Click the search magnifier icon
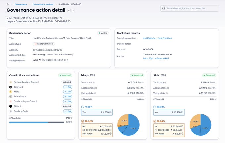 (x=164, y=8)
